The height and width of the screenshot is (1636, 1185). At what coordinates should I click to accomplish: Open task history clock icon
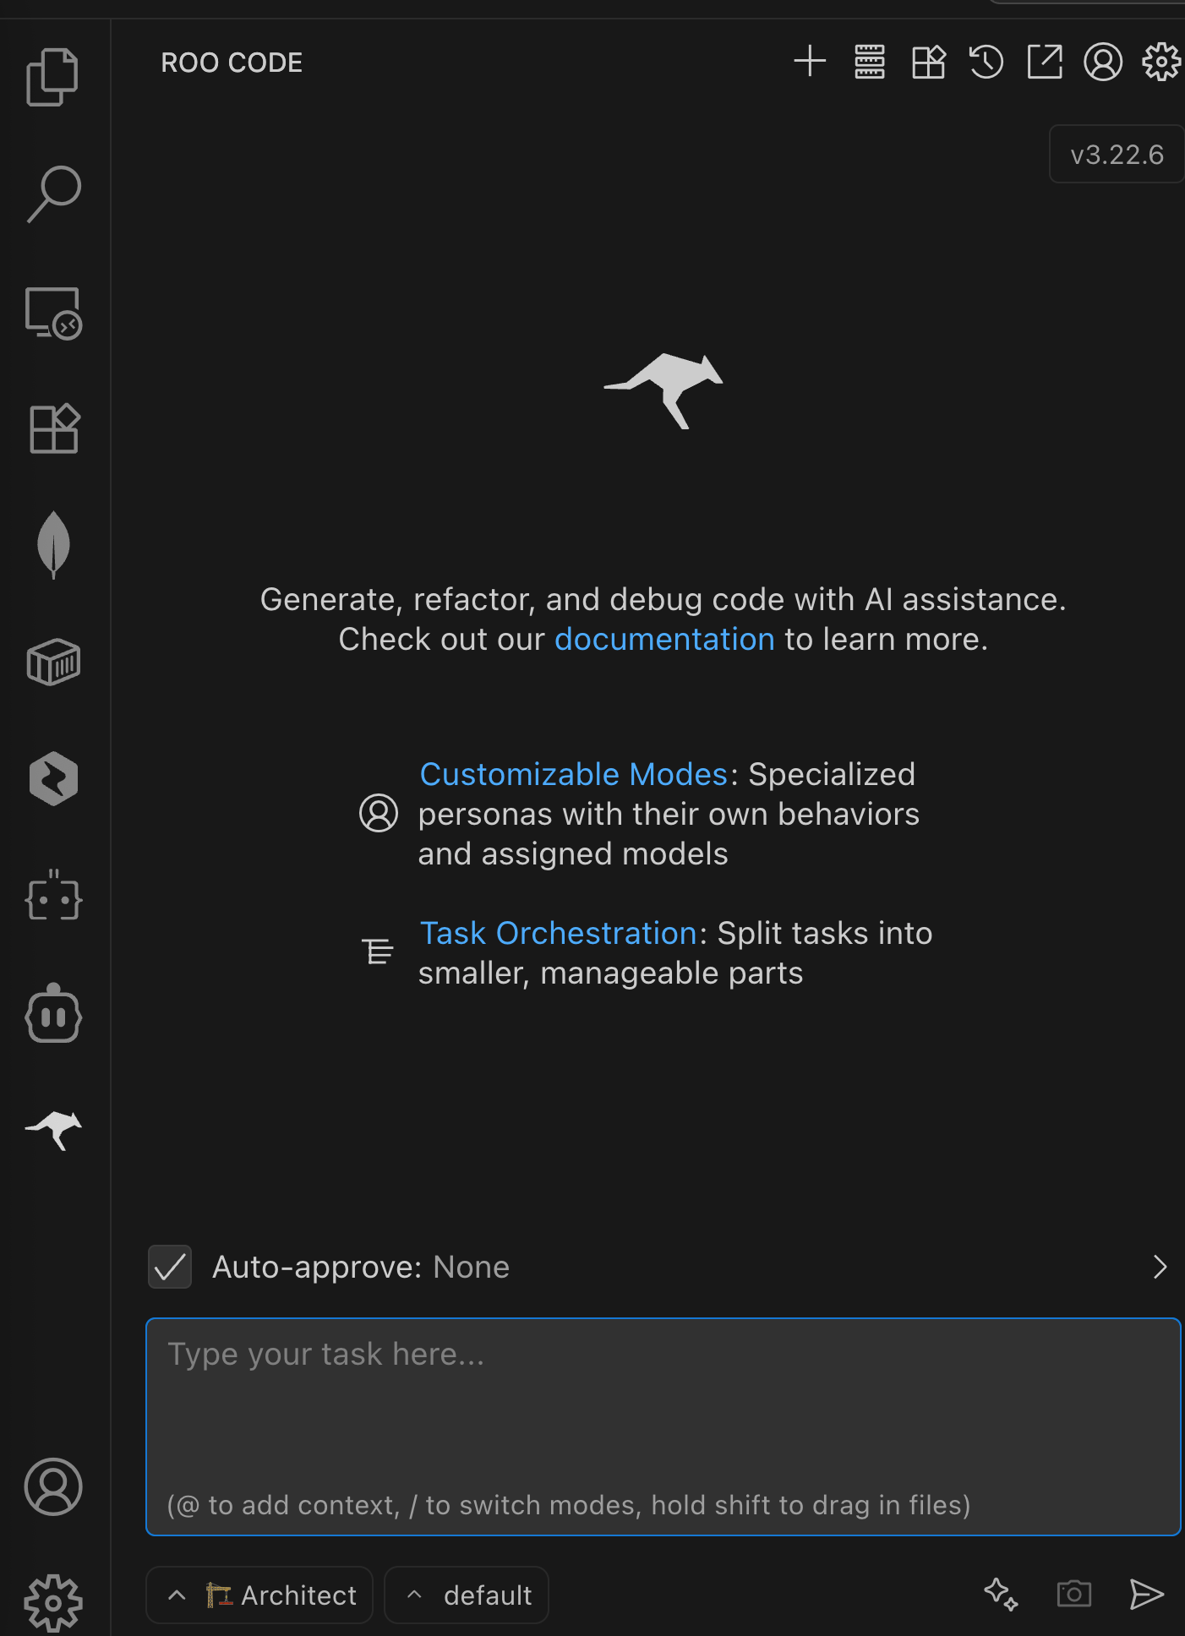tap(986, 62)
